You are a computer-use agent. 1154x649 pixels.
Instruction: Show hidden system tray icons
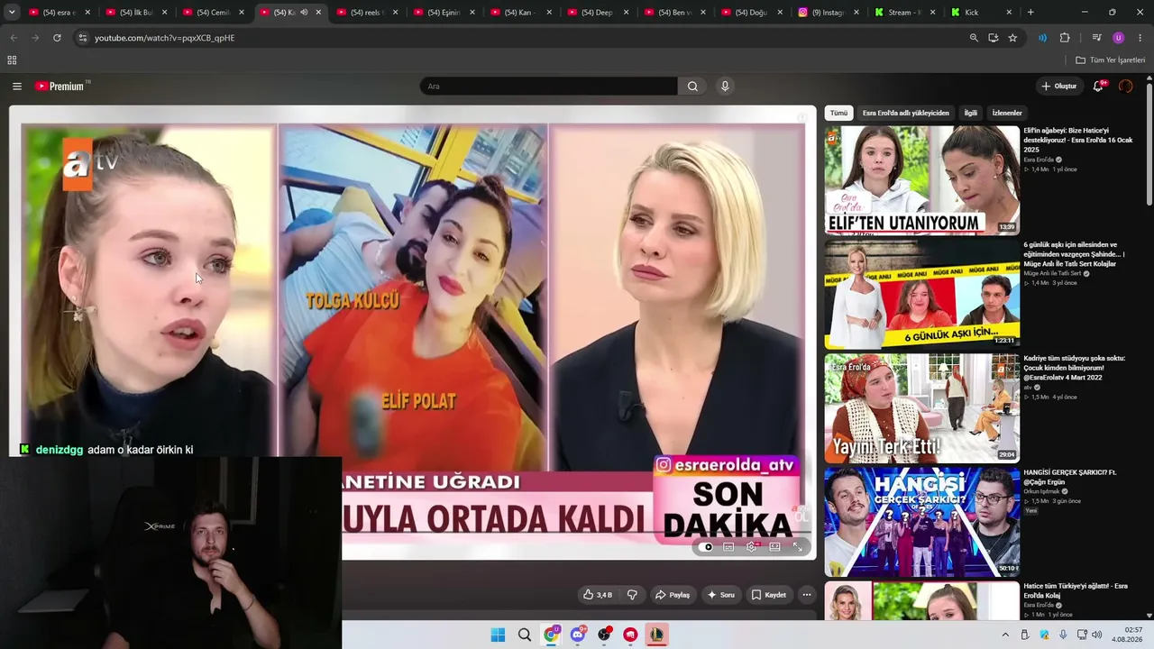click(1005, 635)
